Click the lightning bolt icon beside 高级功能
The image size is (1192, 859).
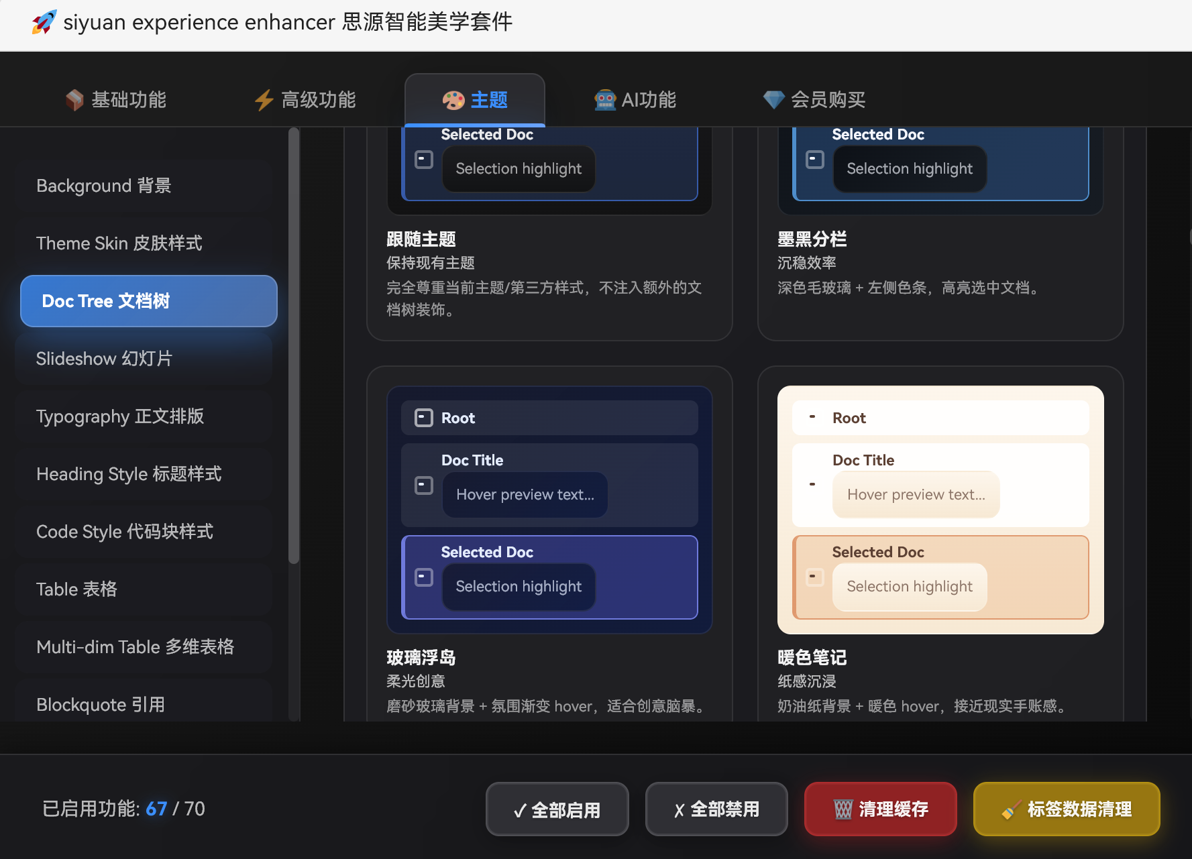pos(264,100)
